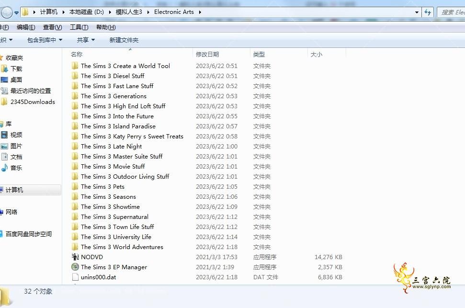Select The Sims 3 University Life name
Screen dimensions: 465x308
coord(116,237)
